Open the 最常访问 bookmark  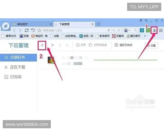pos(9,36)
